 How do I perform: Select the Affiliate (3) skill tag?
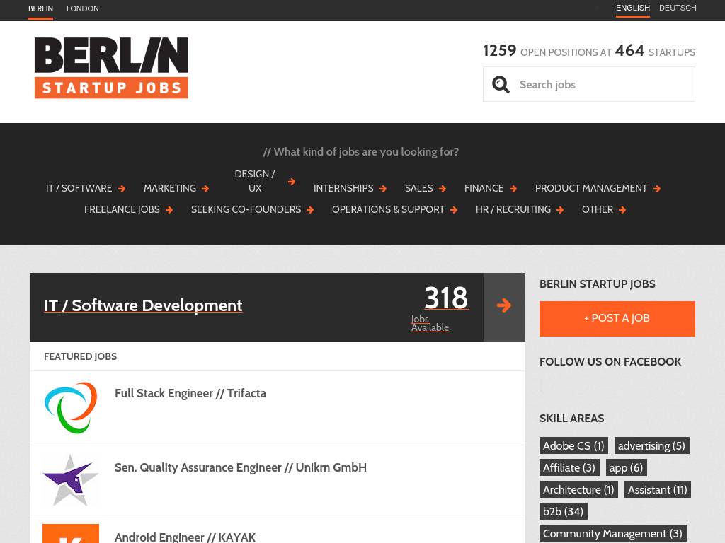click(x=569, y=468)
